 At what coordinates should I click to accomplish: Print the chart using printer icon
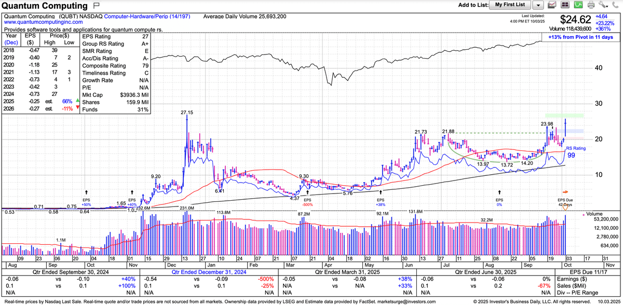[x=591, y=5]
